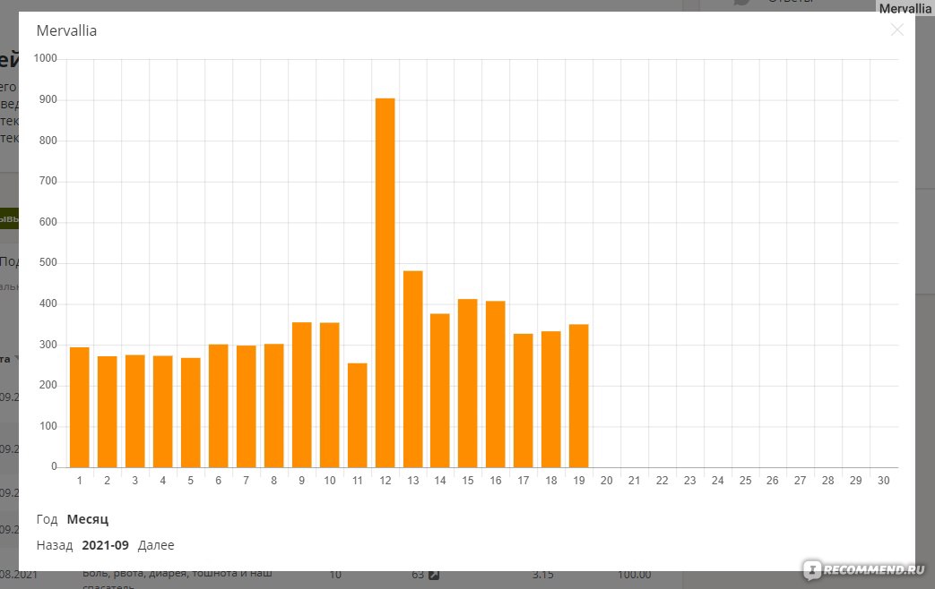Click y-axis label 100

(48, 426)
